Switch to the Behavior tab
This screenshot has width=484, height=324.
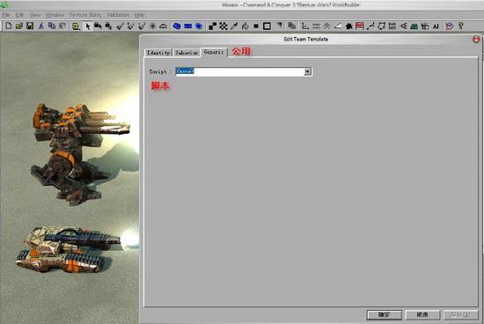(x=187, y=53)
